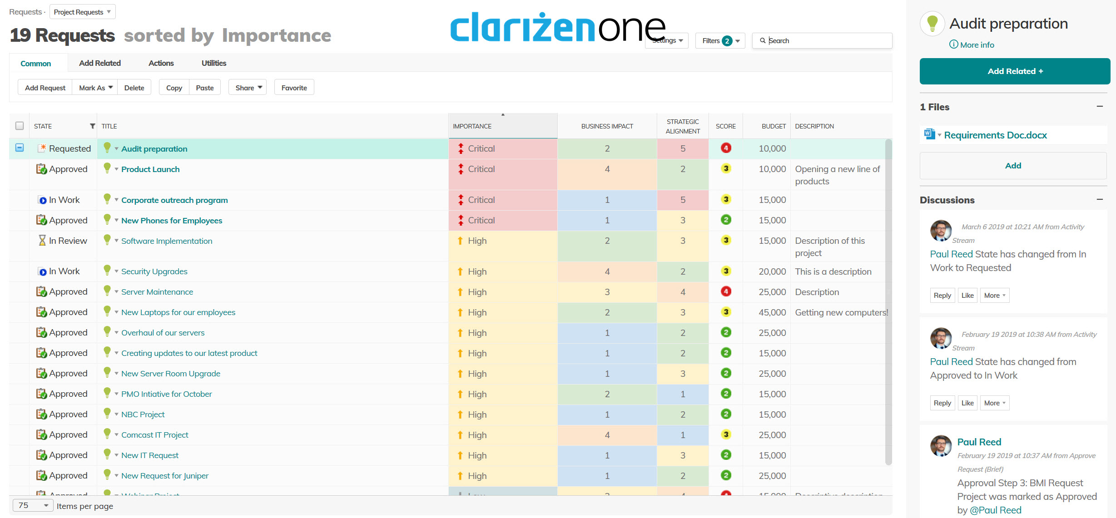Image resolution: width=1116 pixels, height=518 pixels.
Task: Click the Critical importance cell for Product Launch
Action: coord(481,169)
